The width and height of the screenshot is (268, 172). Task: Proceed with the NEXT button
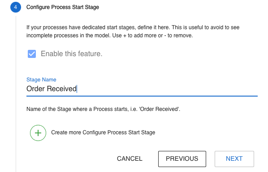point(234,159)
